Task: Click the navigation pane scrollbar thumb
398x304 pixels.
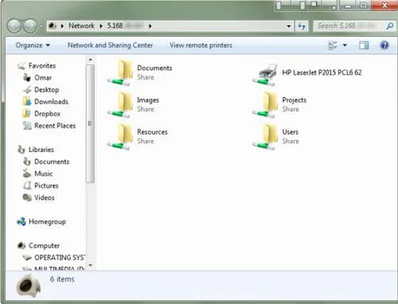Action: click(90, 123)
